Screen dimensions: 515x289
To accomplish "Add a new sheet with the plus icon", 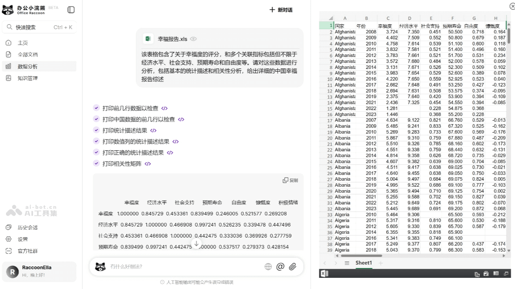I will coord(381,263).
